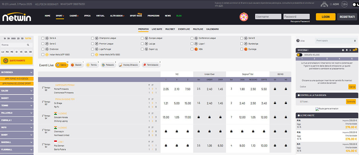This screenshot has height=155, width=359.
Task: Click the Registrati button
Action: point(347,17)
